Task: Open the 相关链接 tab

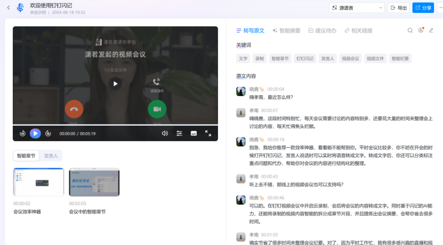Action: (x=359, y=30)
